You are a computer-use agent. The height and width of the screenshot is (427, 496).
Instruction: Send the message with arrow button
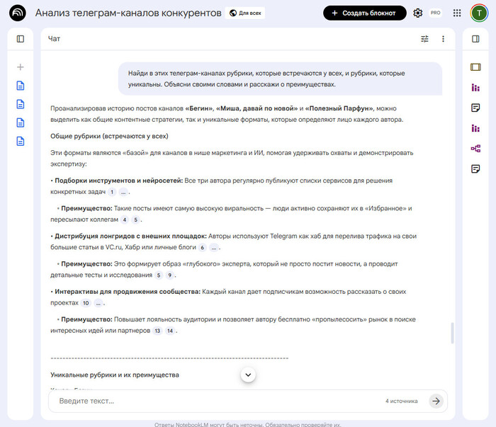tap(436, 401)
